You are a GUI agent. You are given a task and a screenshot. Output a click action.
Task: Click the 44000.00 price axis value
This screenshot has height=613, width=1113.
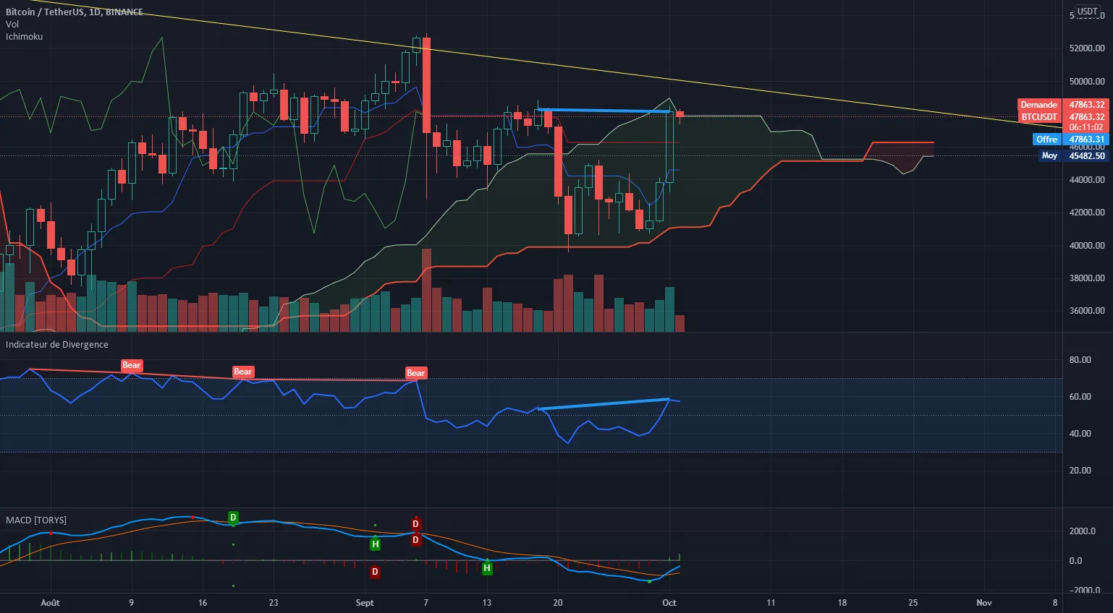(x=1087, y=180)
